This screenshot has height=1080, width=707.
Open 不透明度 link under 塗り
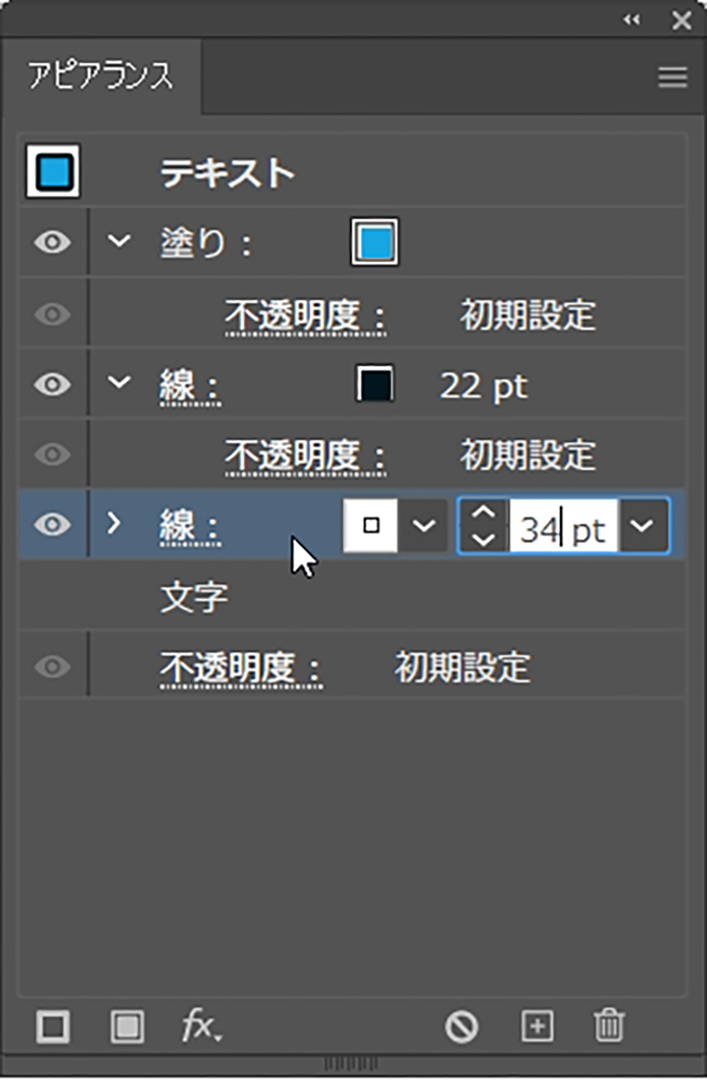306,314
